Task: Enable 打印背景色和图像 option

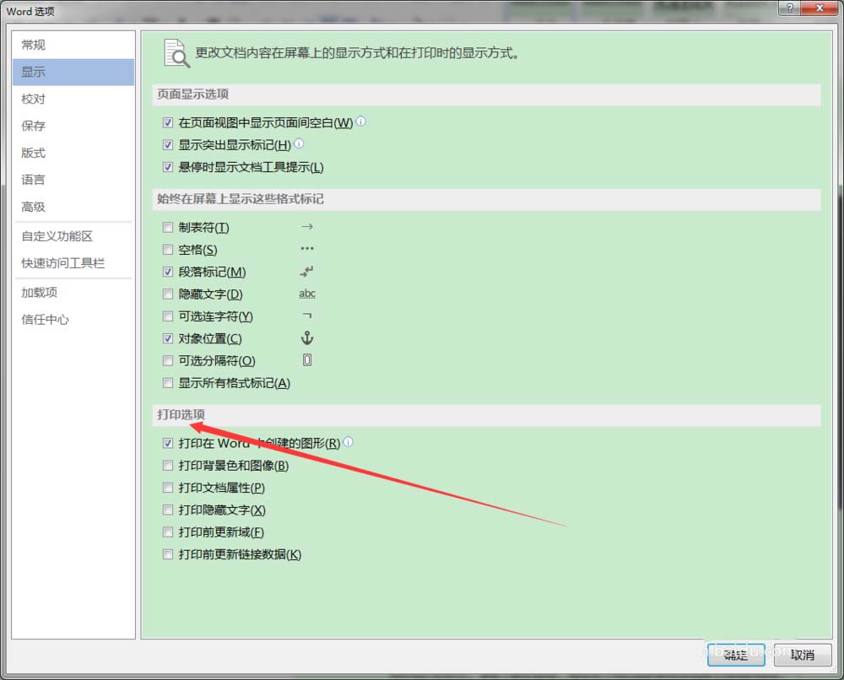Action: click(x=168, y=466)
